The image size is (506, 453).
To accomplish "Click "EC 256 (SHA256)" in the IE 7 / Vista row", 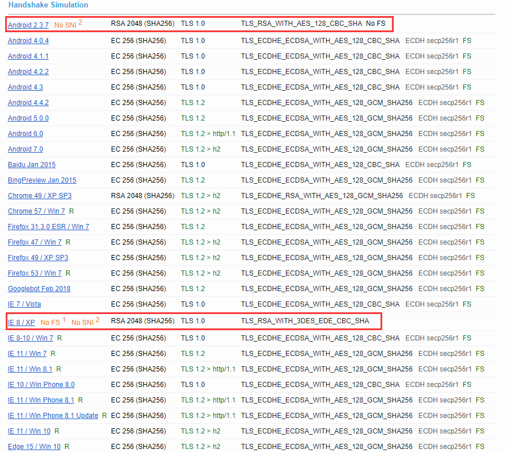I will click(139, 305).
